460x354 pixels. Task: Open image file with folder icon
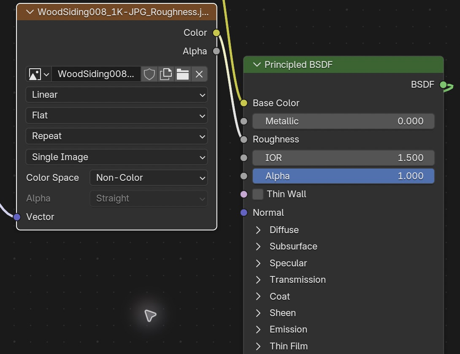pyautogui.click(x=182, y=74)
